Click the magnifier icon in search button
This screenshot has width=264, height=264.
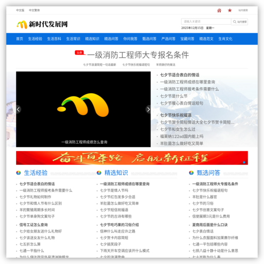[x=235, y=22]
